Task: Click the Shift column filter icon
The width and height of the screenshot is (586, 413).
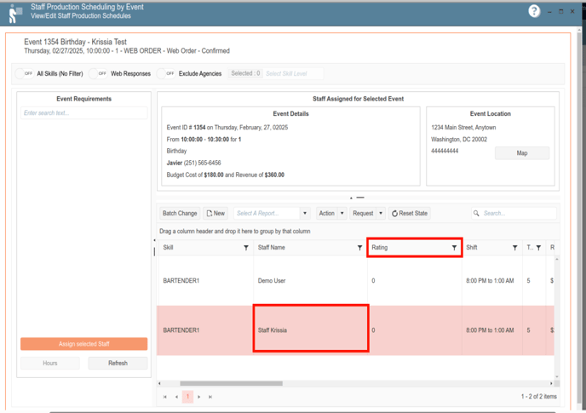Action: (x=514, y=248)
